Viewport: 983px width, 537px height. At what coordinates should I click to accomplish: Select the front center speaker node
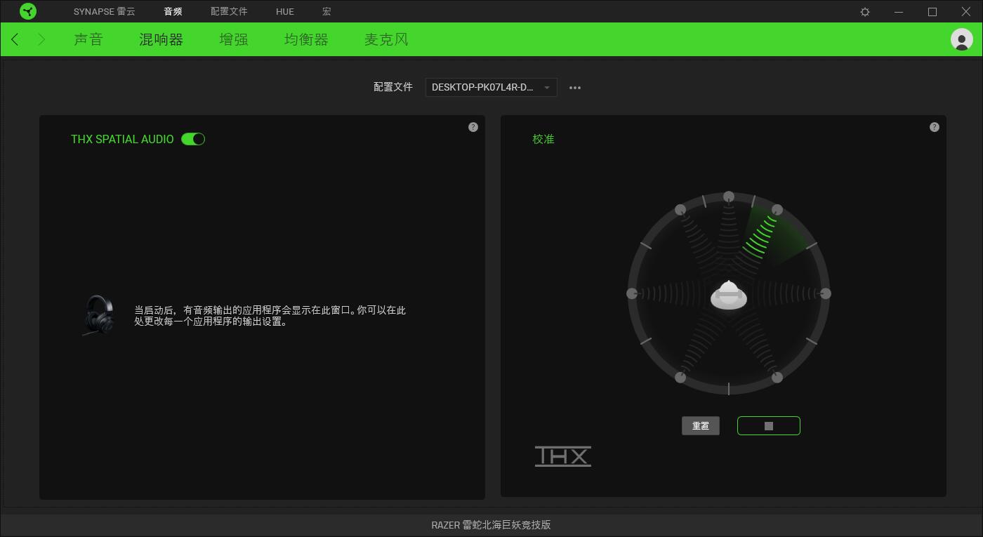tap(729, 197)
